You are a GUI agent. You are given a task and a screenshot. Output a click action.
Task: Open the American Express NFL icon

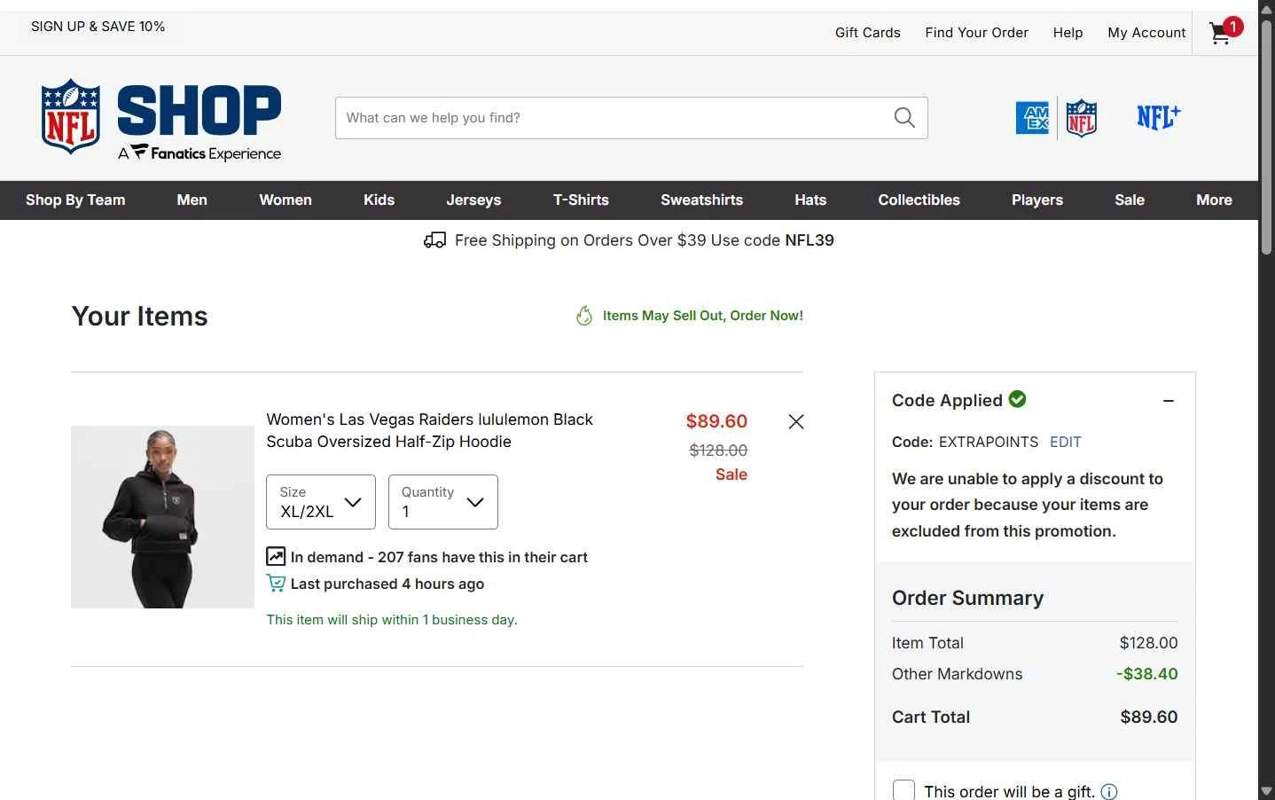tap(1032, 117)
